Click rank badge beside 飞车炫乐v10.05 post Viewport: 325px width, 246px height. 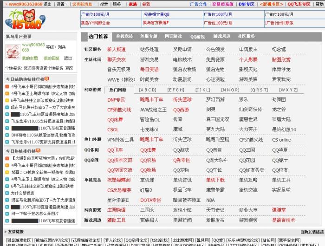7,121
